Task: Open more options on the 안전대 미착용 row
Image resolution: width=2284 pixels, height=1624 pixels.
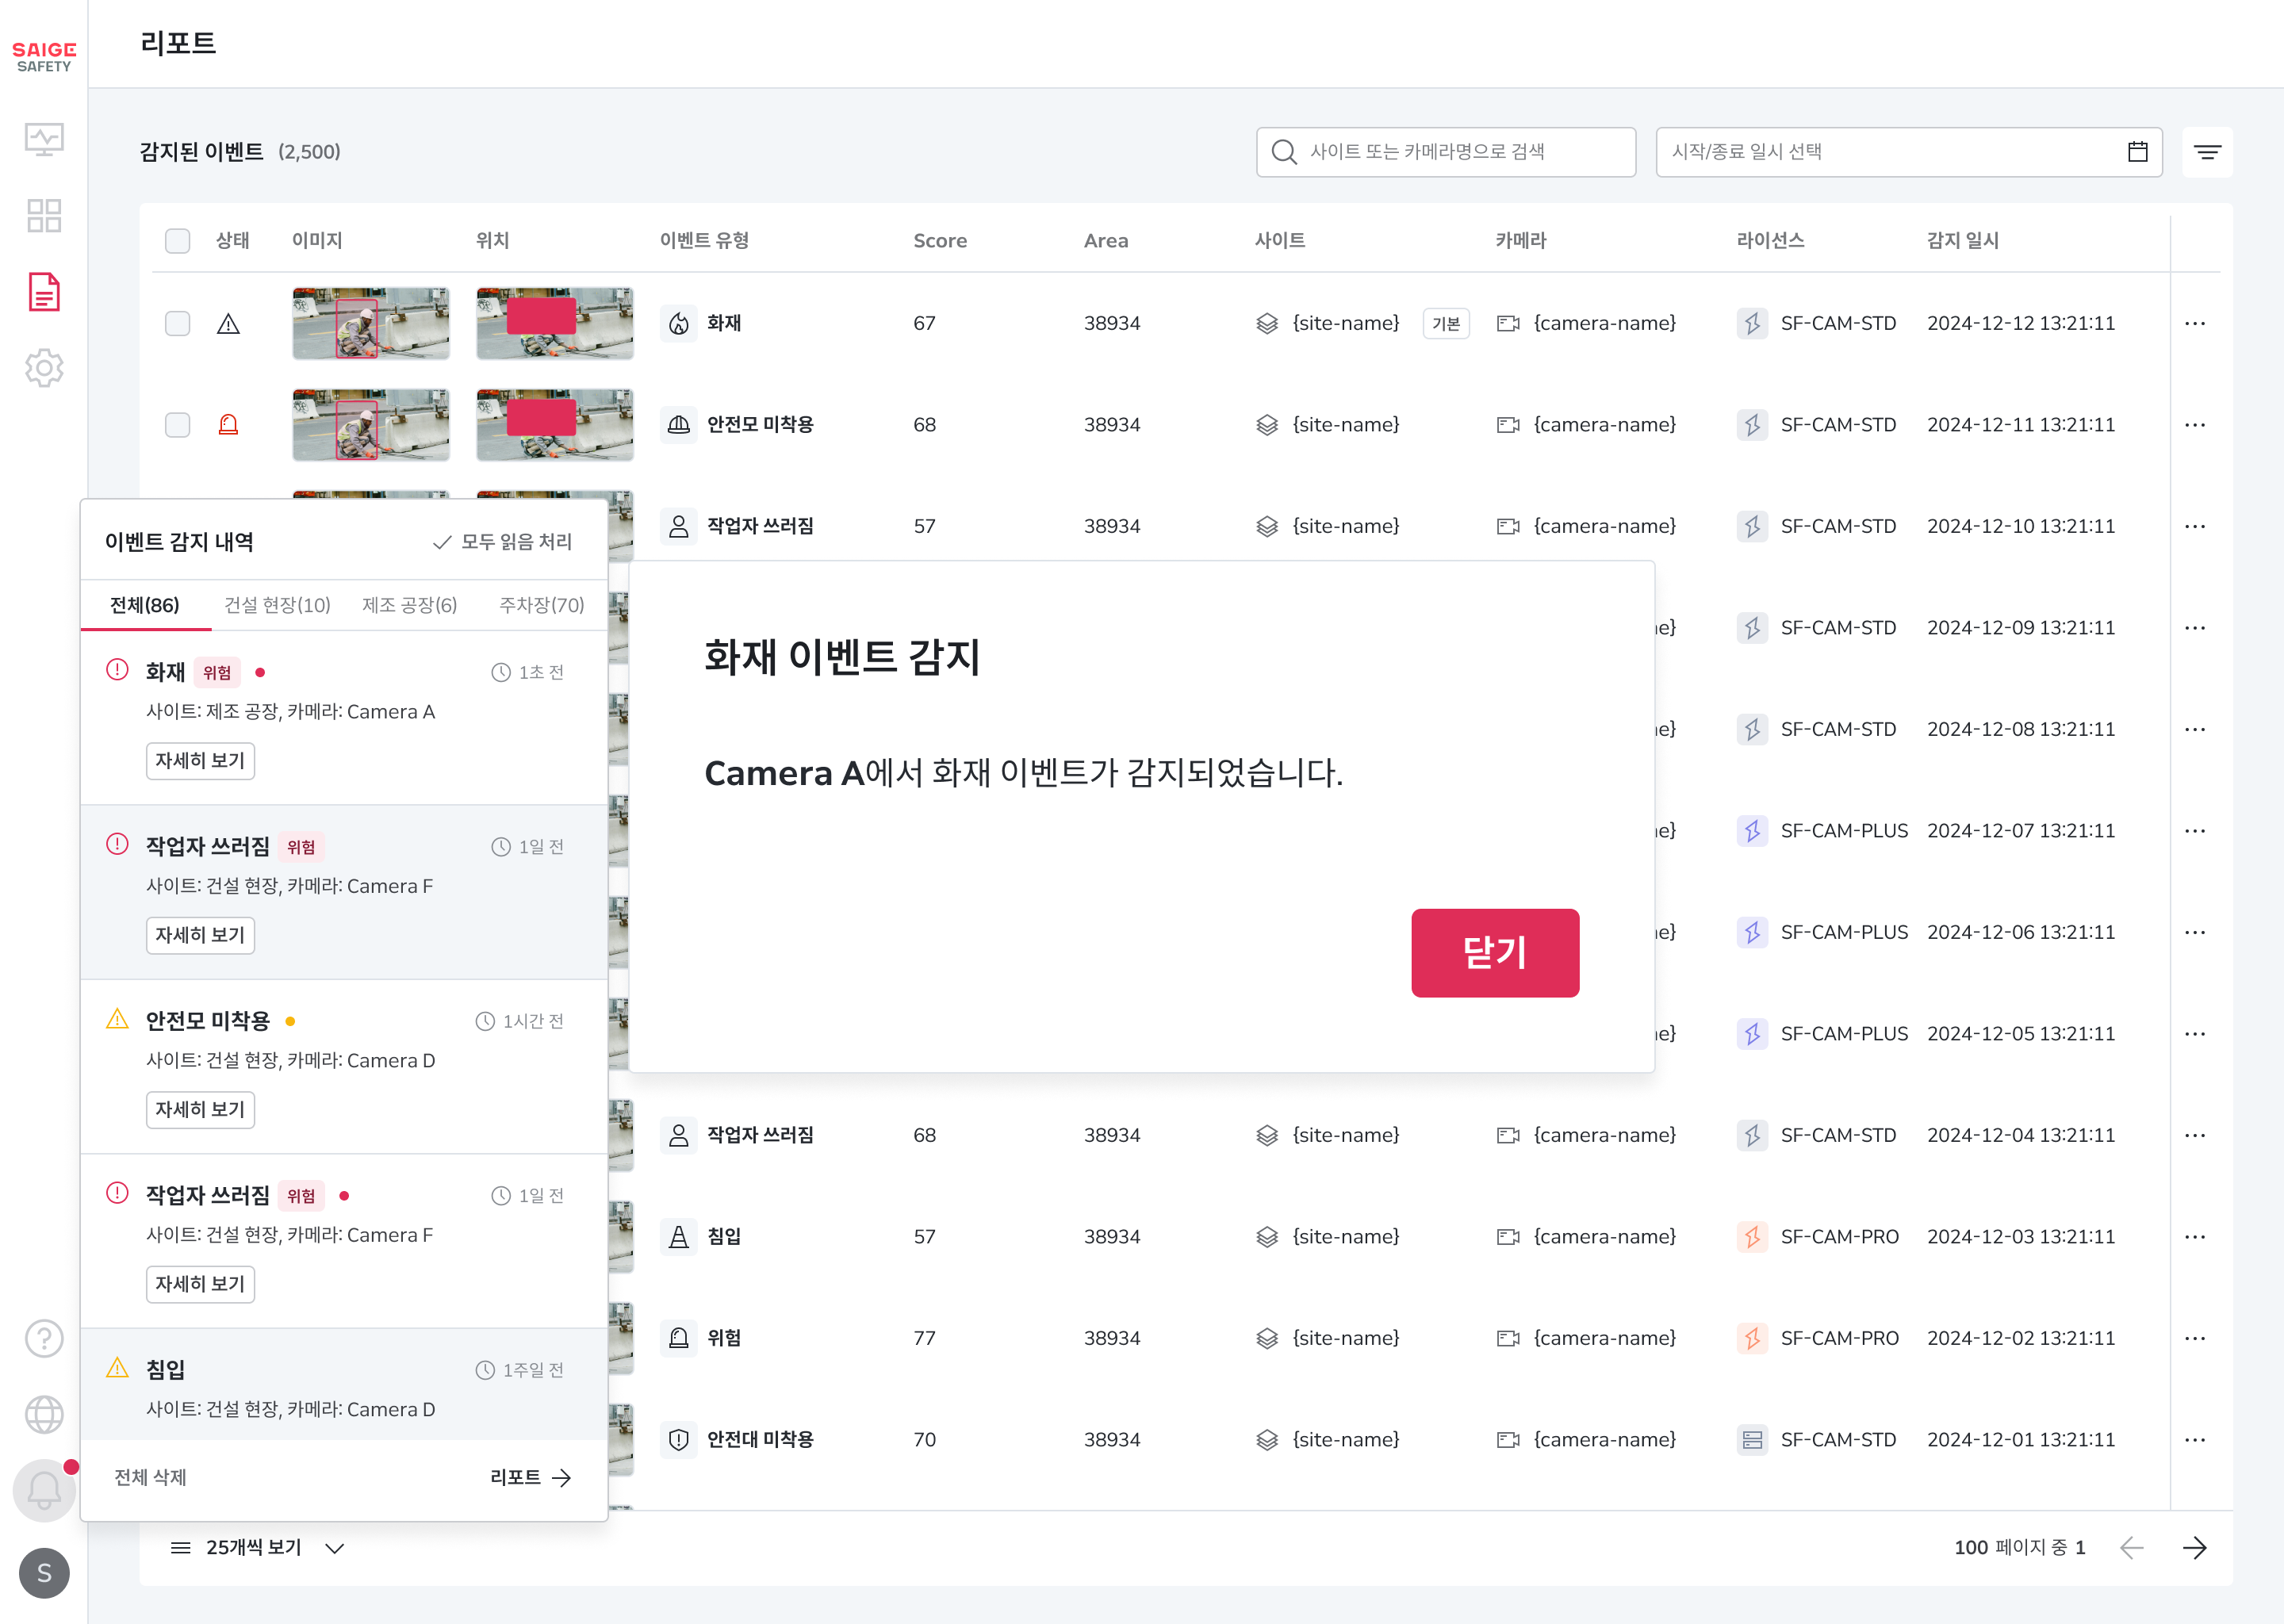Action: 2196,1439
